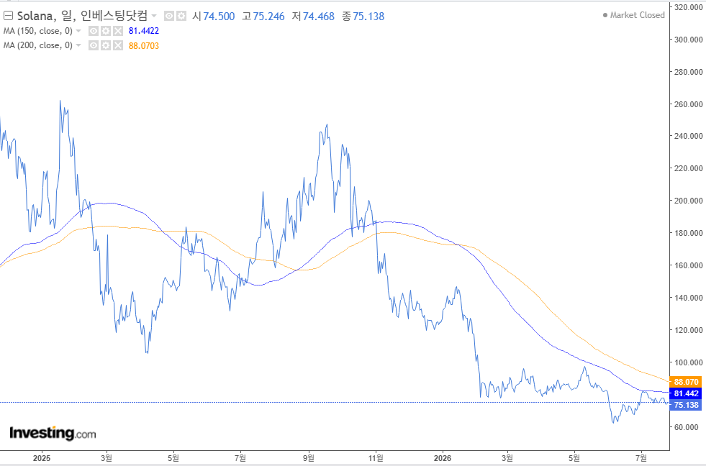Screen dimensions: 706x466
Task: Select the 75.138 last price axis label
Action: [x=685, y=405]
